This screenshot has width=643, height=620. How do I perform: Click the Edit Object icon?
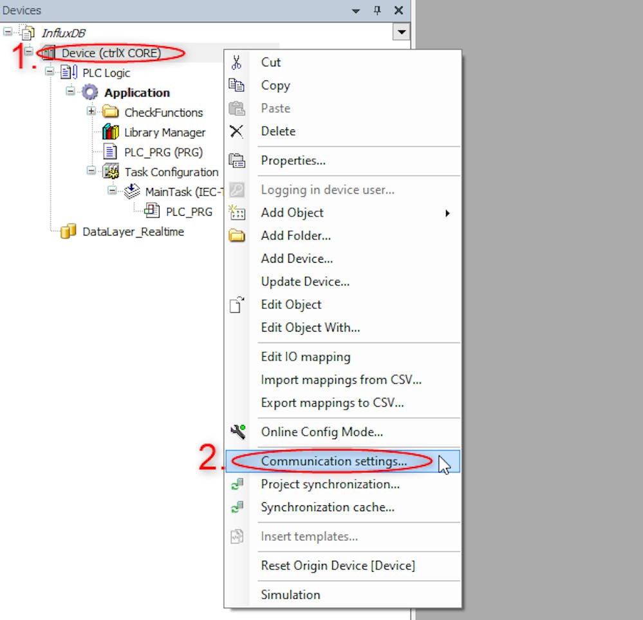[x=237, y=305]
